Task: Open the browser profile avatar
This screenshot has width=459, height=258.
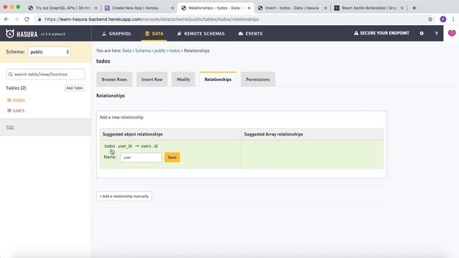Action: (x=443, y=19)
